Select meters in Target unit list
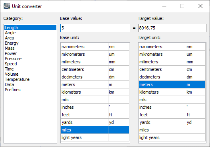This screenshot has width=210, height=147. [172, 84]
